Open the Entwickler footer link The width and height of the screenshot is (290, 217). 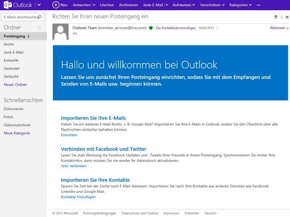(192, 213)
